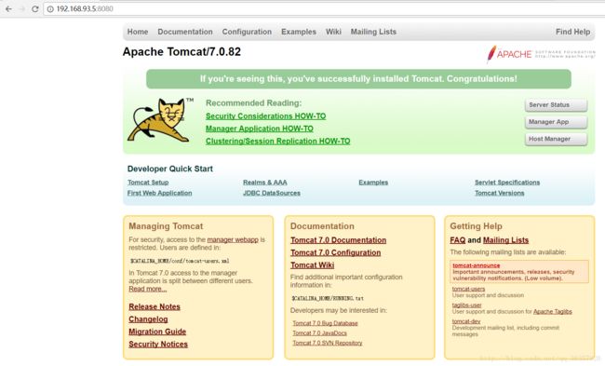
Task: Open the Release Notes link
Action: [x=155, y=307]
